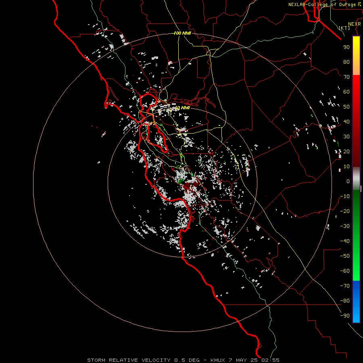Screen dimensions: 363x363
Task: Click the 50 NMI range ring label
Action: (x=182, y=108)
